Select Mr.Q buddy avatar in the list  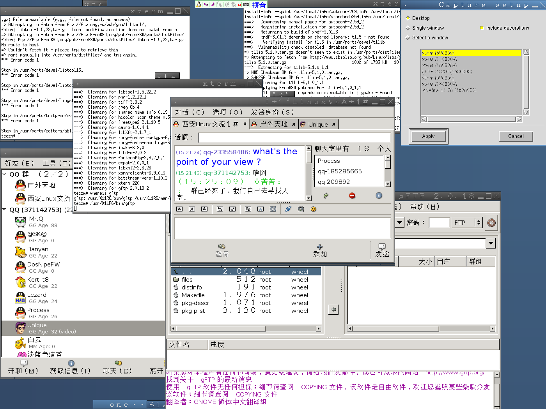[21, 222]
